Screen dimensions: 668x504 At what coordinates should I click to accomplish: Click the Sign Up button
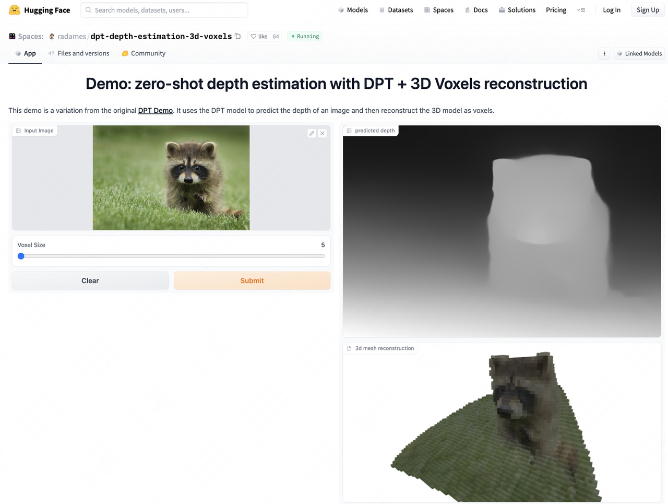[648, 10]
